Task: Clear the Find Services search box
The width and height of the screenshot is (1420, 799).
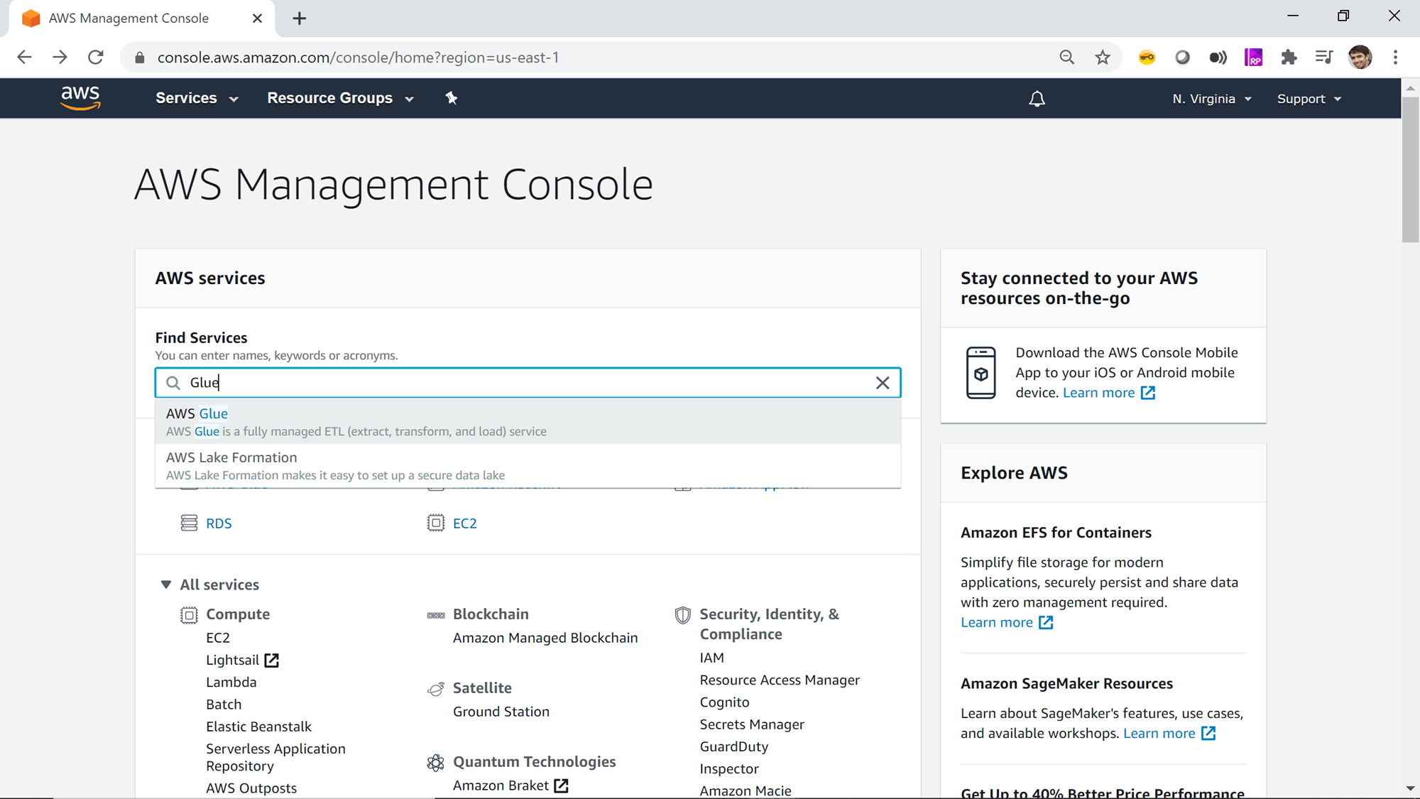Action: point(883,383)
